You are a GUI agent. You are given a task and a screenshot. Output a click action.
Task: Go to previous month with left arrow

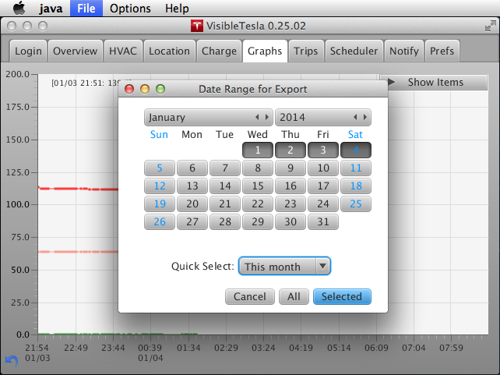pos(257,117)
